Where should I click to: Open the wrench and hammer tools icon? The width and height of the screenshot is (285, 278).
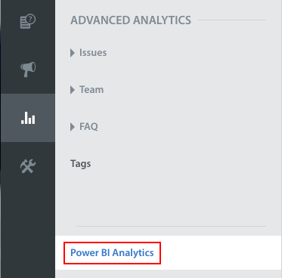click(x=28, y=166)
